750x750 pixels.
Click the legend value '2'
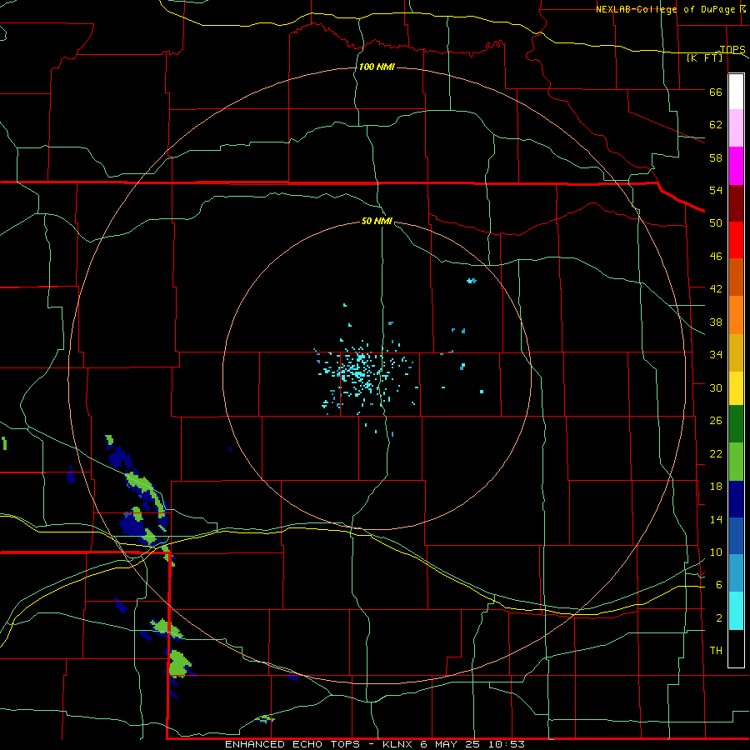tap(718, 617)
